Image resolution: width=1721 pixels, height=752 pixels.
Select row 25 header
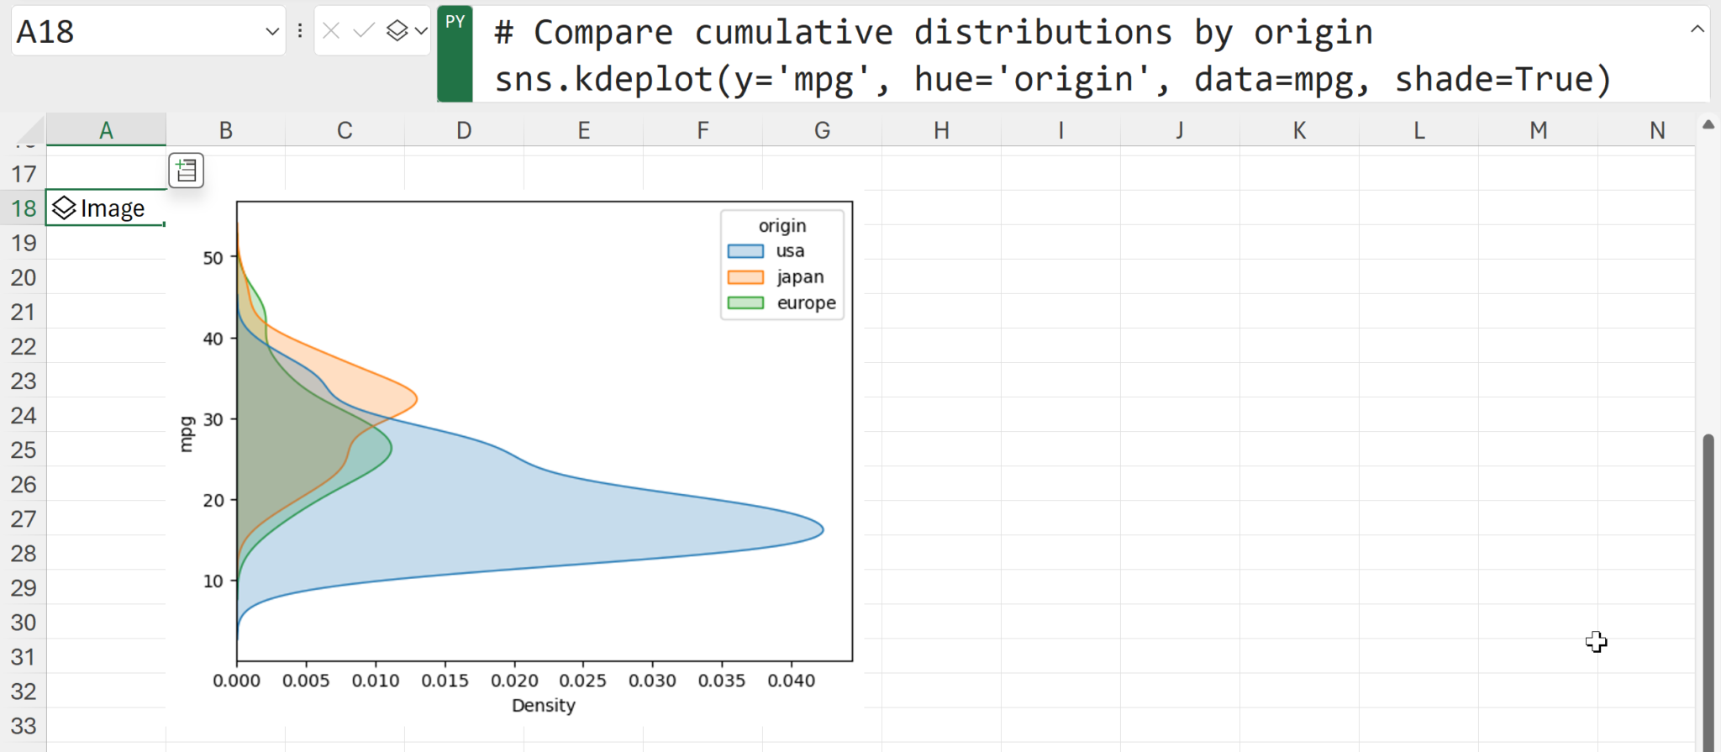24,449
